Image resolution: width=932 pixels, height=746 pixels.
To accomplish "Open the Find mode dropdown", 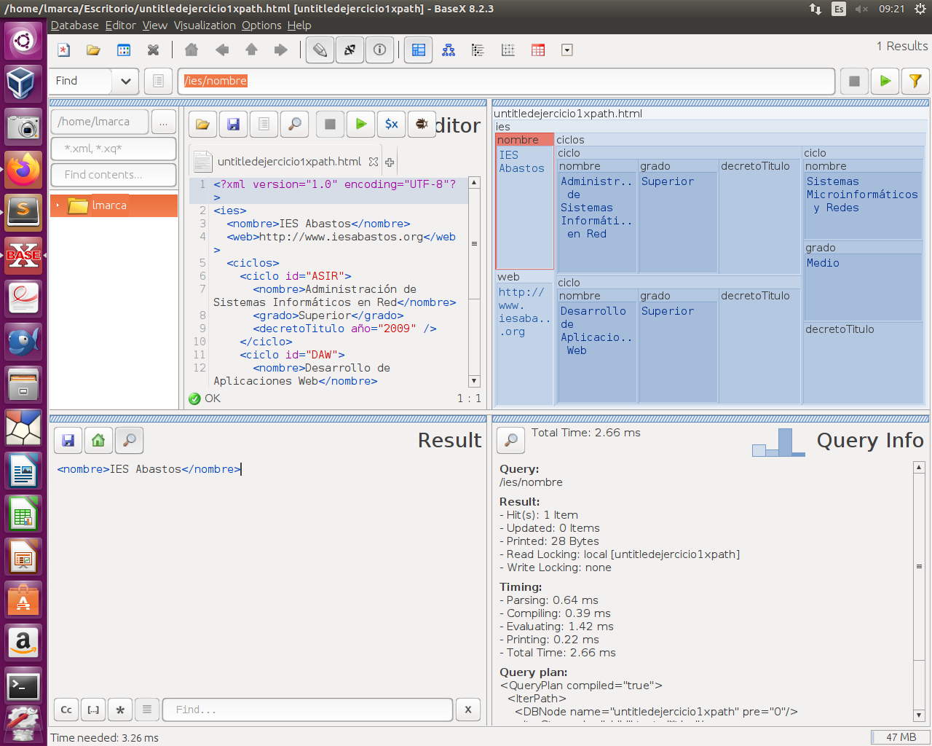I will coord(125,81).
